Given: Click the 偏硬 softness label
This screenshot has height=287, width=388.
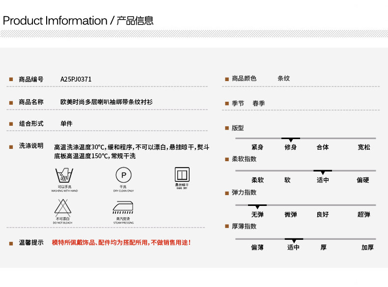Looking at the screenshot, I should pos(363,180).
